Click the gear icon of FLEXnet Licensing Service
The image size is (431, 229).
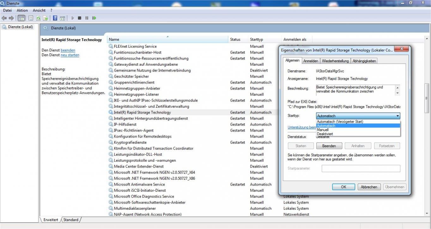tap(111, 46)
